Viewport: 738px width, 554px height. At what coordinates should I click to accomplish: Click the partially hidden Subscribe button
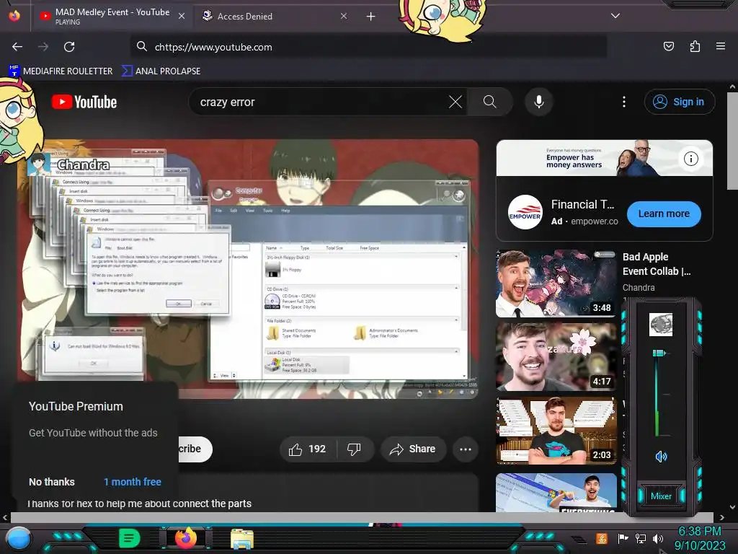(x=195, y=449)
